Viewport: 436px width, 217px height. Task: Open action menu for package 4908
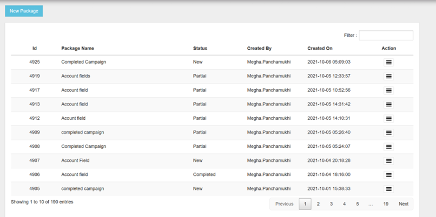(x=388, y=147)
